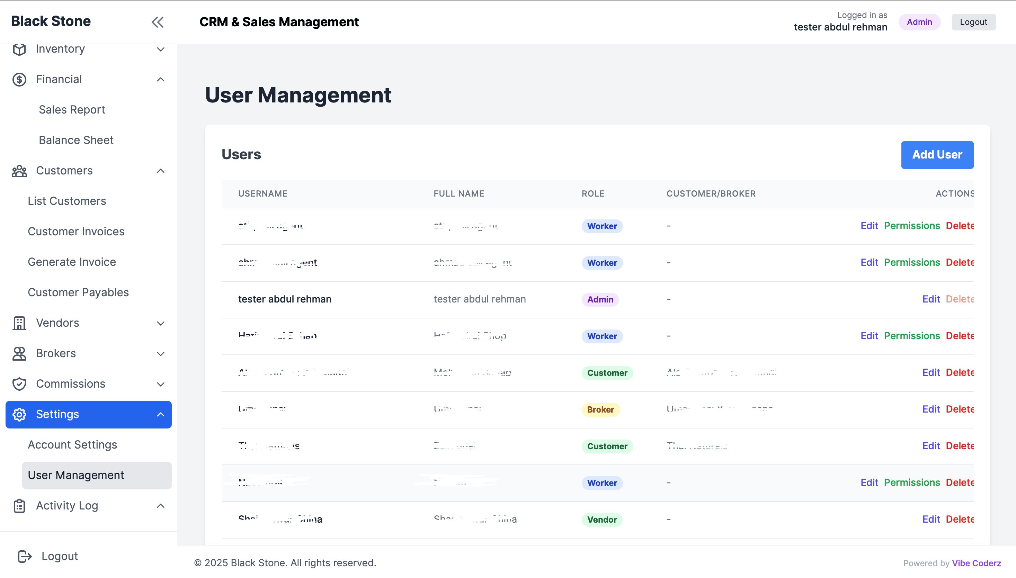The height and width of the screenshot is (578, 1016).
Task: Click the Vendors building icon
Action: [19, 323]
